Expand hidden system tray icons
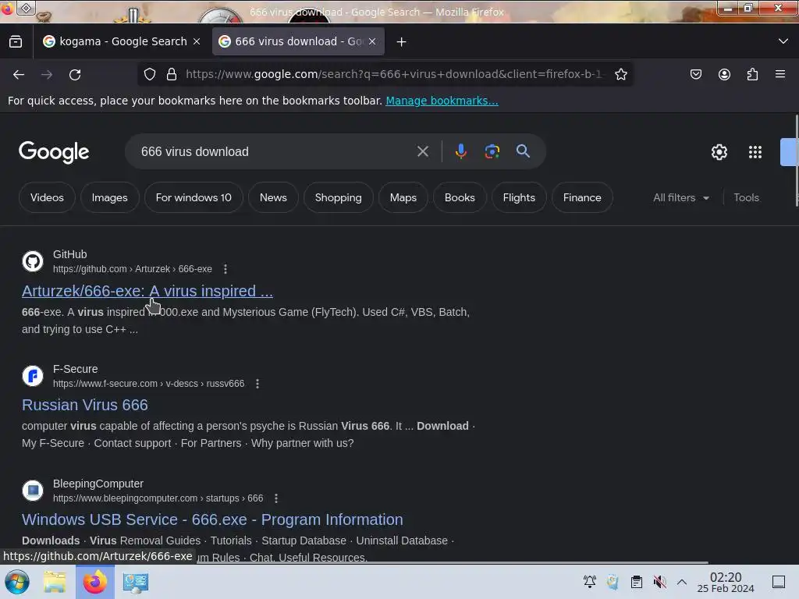 coord(682,582)
